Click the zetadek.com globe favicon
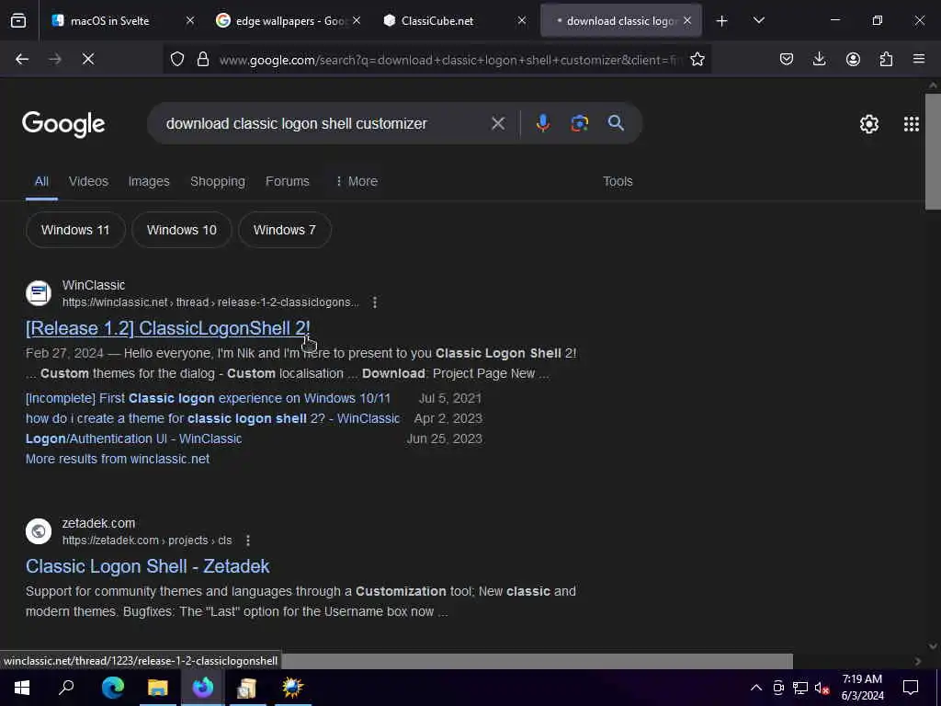The width and height of the screenshot is (941, 706). tap(39, 531)
